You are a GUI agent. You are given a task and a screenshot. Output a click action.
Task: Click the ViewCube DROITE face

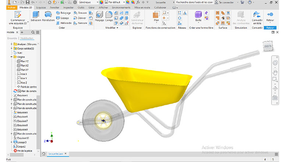click(267, 46)
